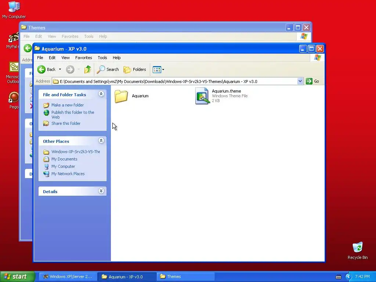Switch to Aquarium - XP v3.0 taskbar button
This screenshot has width=376, height=282.
pos(127,277)
